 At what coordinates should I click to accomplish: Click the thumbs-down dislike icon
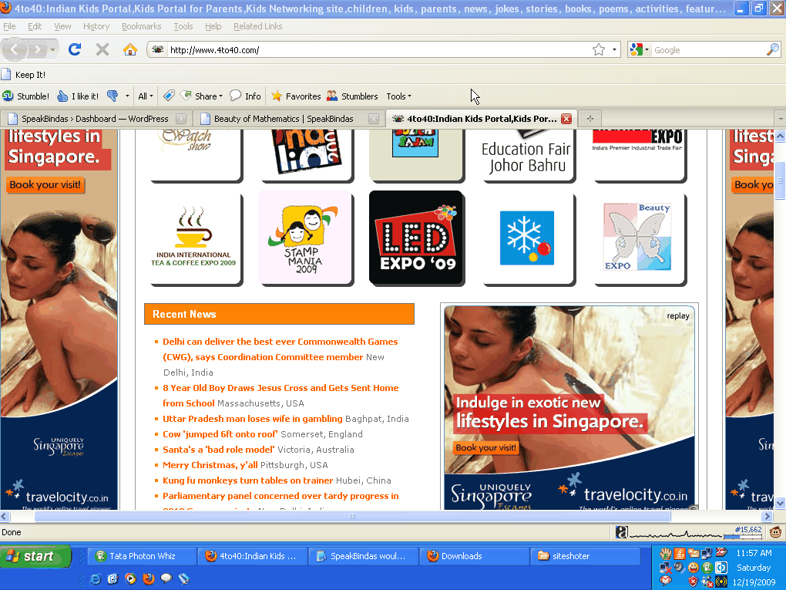click(113, 96)
